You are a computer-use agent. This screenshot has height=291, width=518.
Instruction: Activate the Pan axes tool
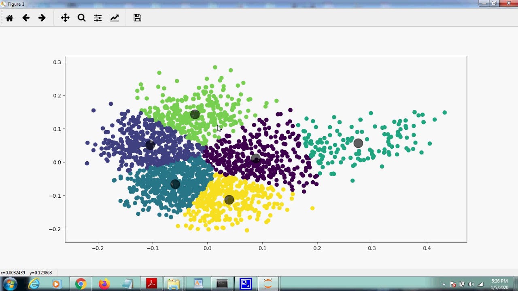coord(65,18)
